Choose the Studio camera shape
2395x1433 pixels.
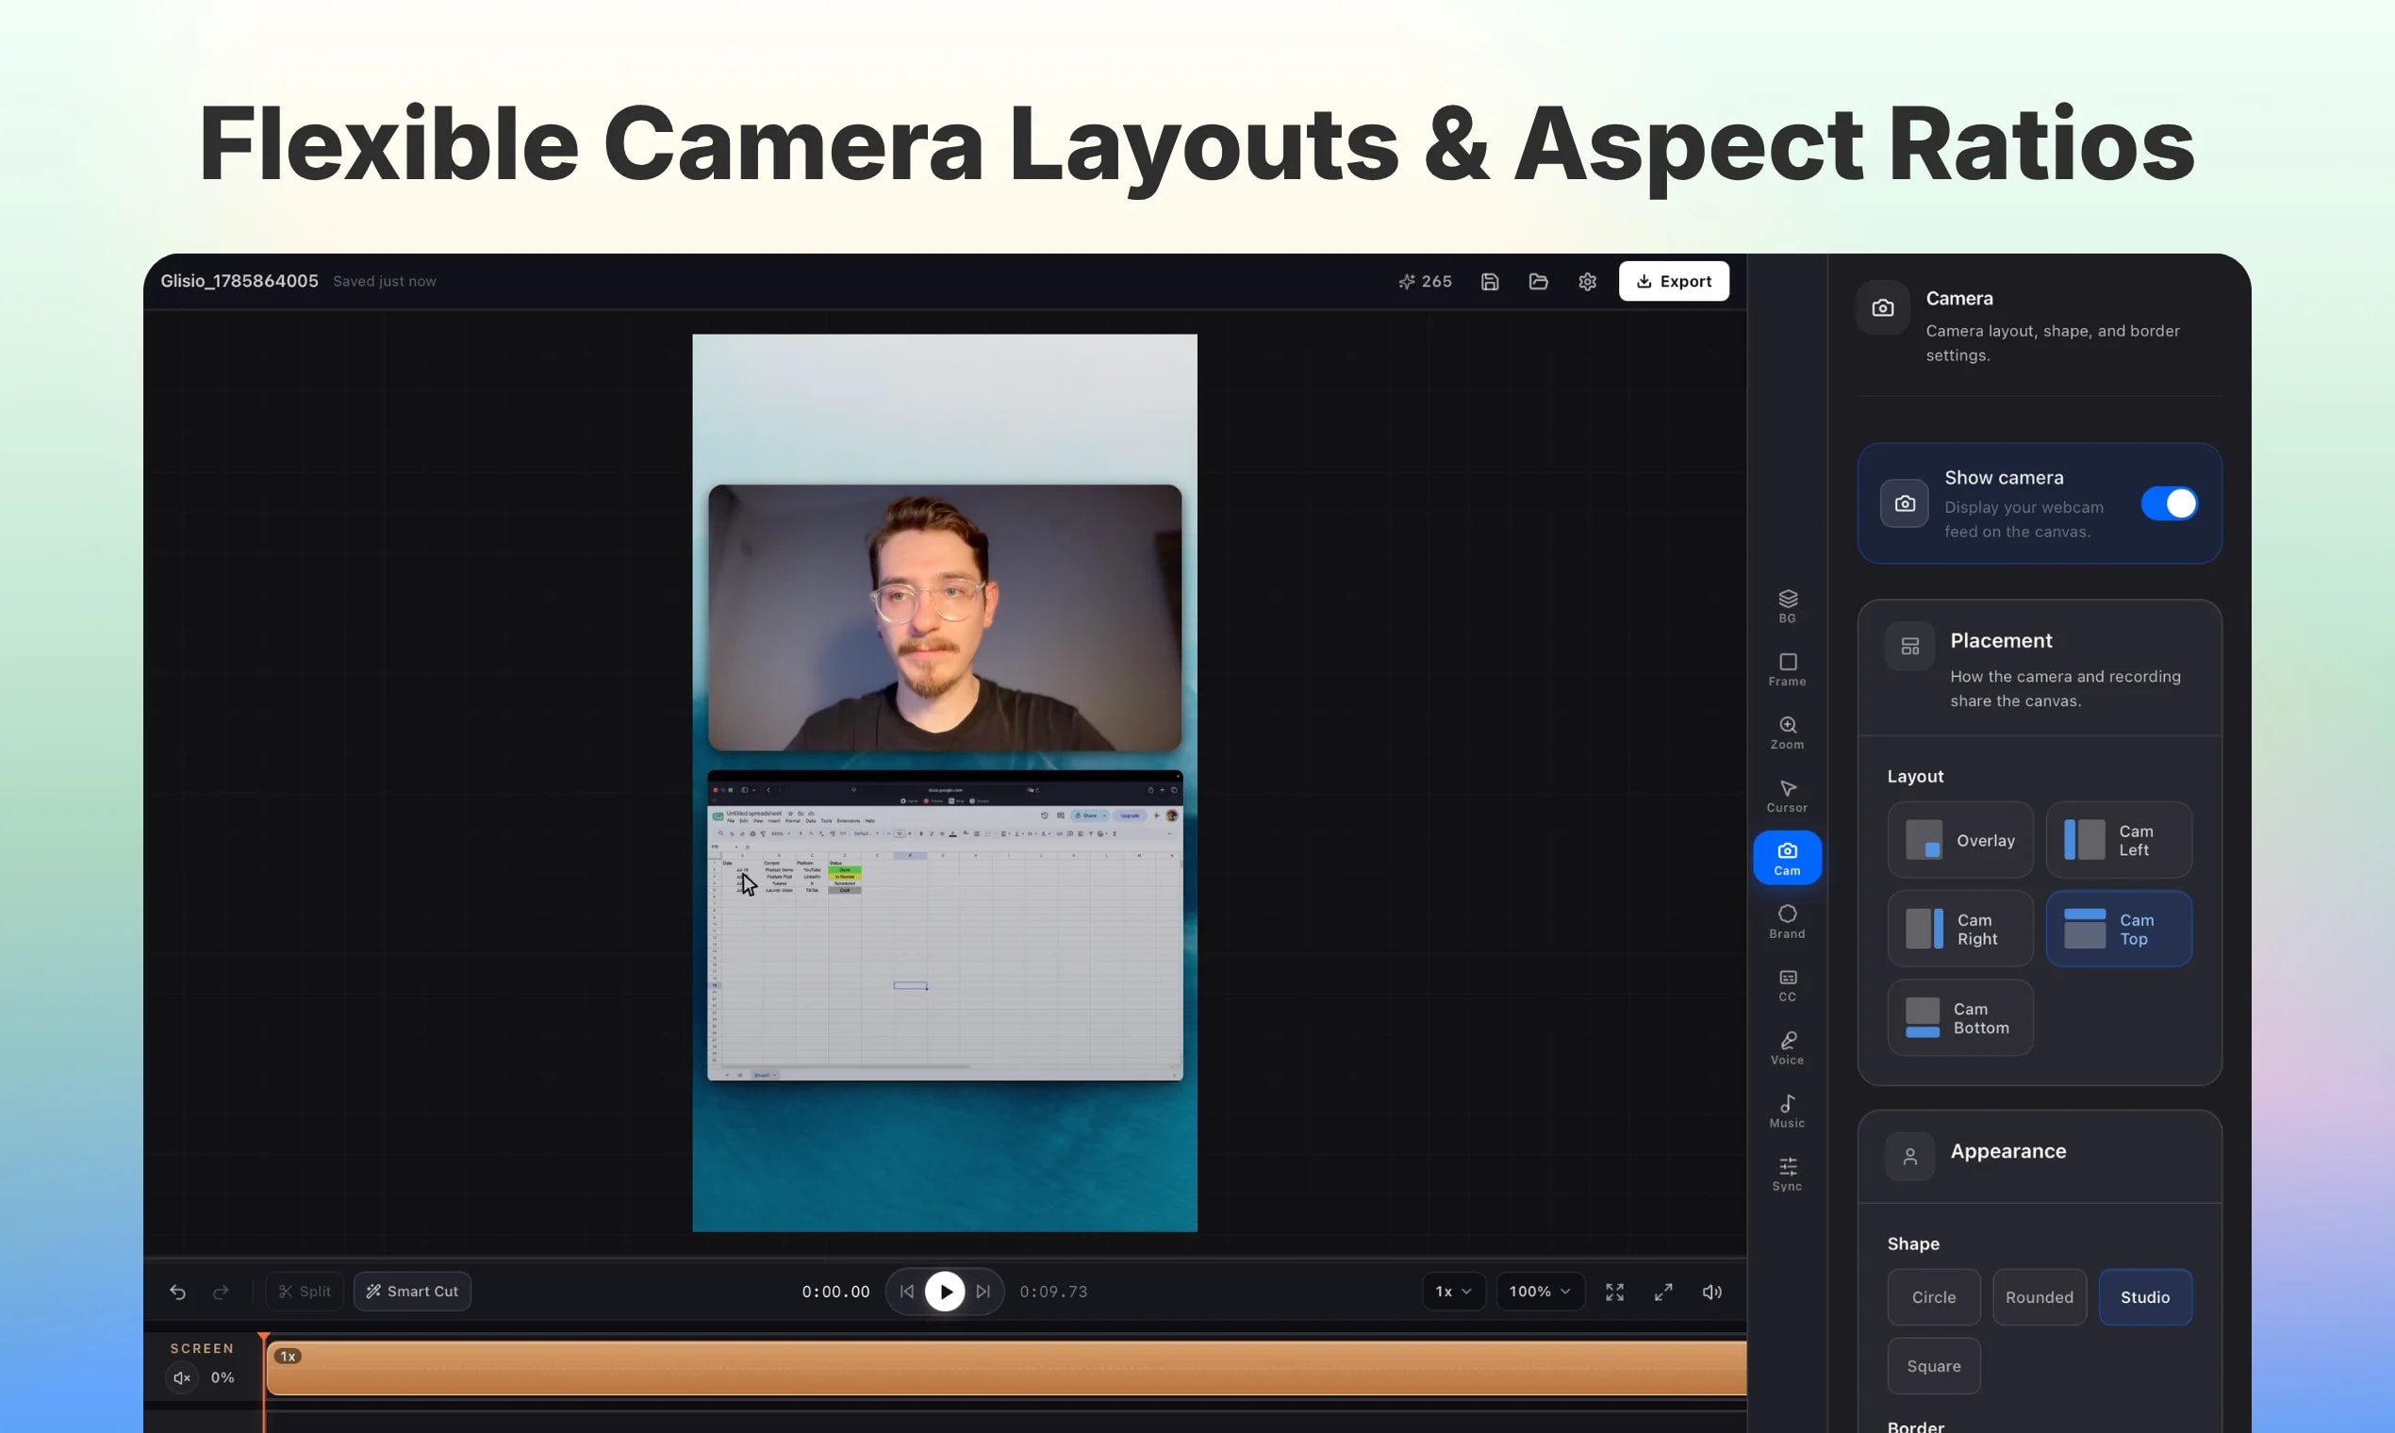pyautogui.click(x=2144, y=1296)
